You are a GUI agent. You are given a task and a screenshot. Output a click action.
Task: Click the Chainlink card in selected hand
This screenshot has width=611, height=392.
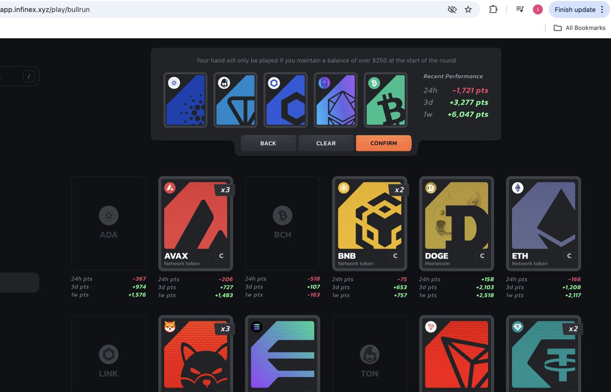(x=285, y=100)
